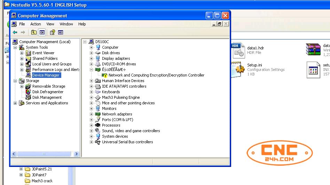The image size is (330, 185).
Task: Click the Keyboards device icon
Action: [x=98, y=92]
